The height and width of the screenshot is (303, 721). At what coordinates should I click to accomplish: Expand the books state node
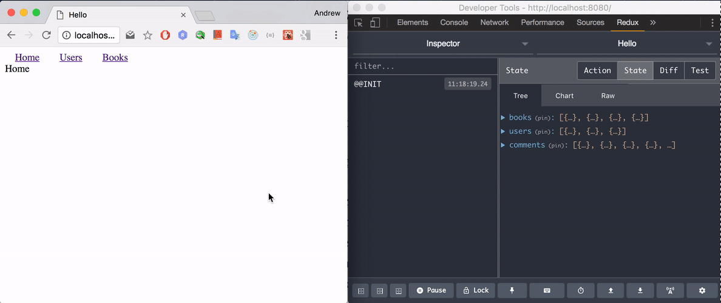[x=503, y=118]
